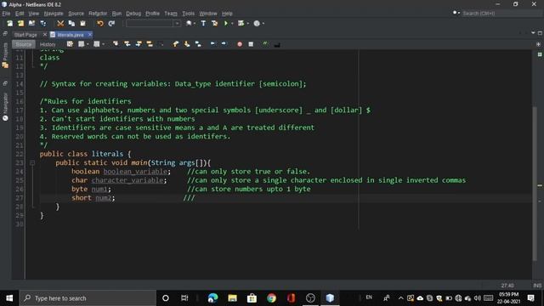Image resolution: width=544 pixels, height=306 pixels.
Task: Start macro recording red button
Action: tap(240, 44)
